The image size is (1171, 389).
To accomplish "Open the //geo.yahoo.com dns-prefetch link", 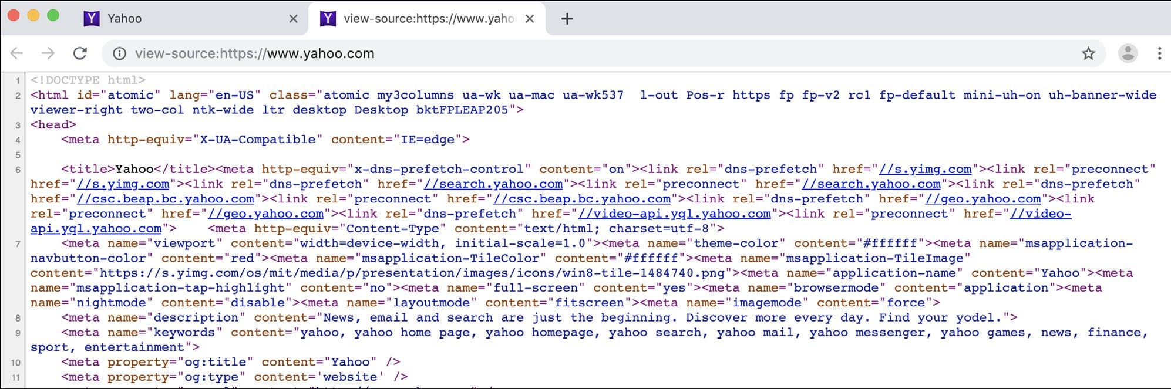I will pos(983,199).
